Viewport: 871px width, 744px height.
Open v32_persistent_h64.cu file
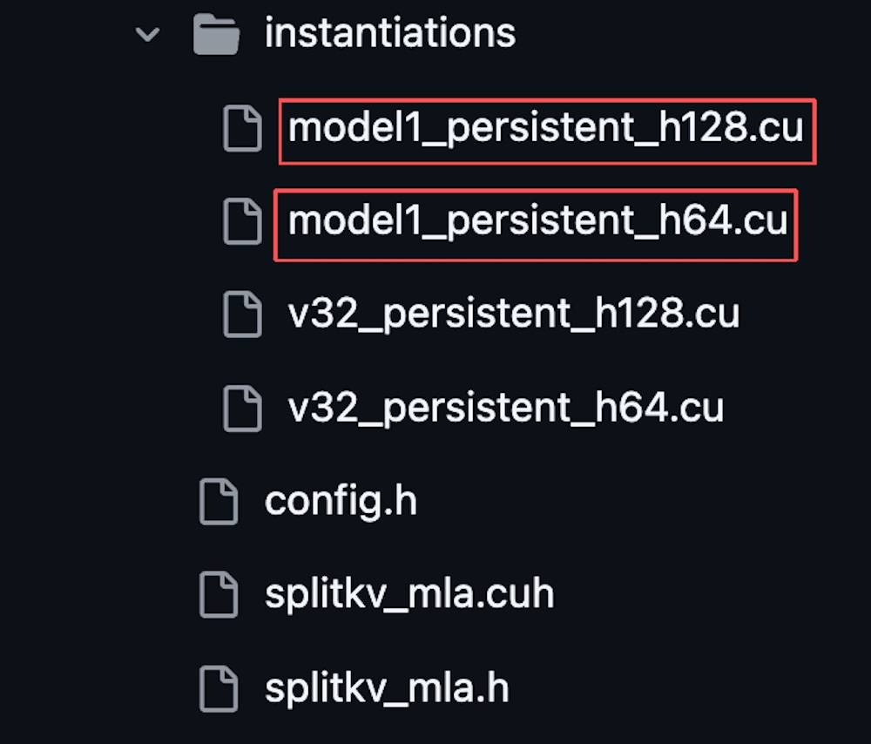coord(505,407)
